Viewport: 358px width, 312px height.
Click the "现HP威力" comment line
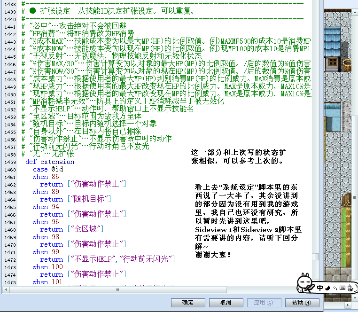166,87
